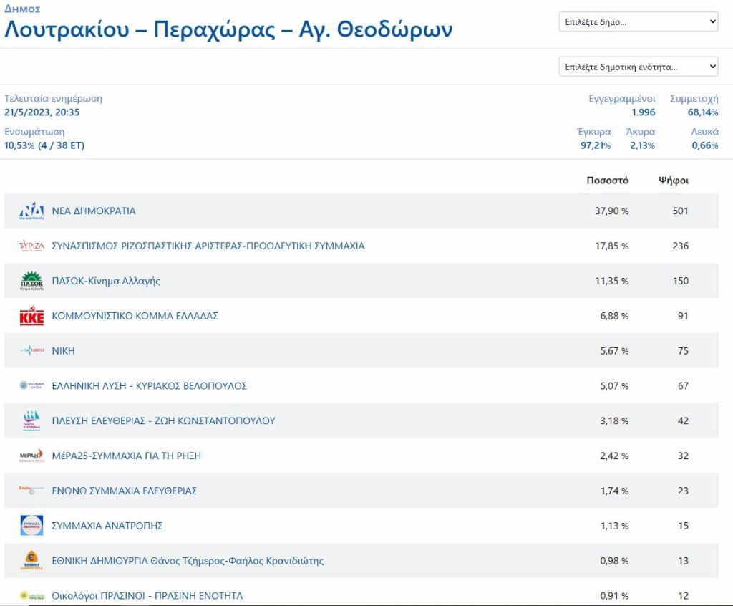Screen dimensions: 733x606
Task: Click the ΕΝΩΝΩ ΣΥΜΜΑΧΙΑ ΕΛΕΥΘΕΡΙΑΣ link
Action: tap(124, 491)
